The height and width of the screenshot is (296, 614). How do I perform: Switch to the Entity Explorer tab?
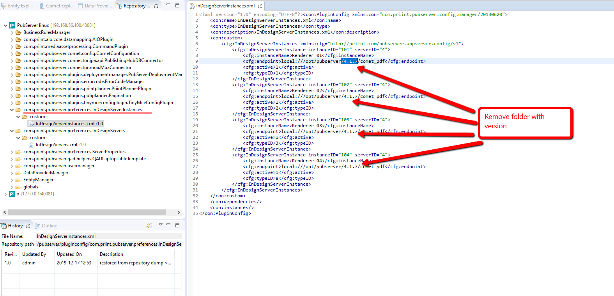click(17, 6)
